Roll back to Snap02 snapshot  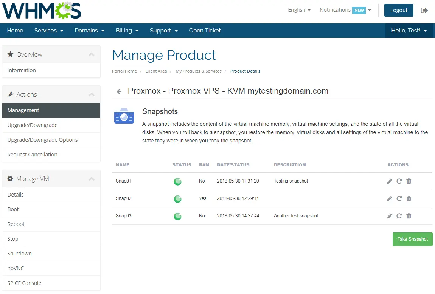[x=399, y=199]
